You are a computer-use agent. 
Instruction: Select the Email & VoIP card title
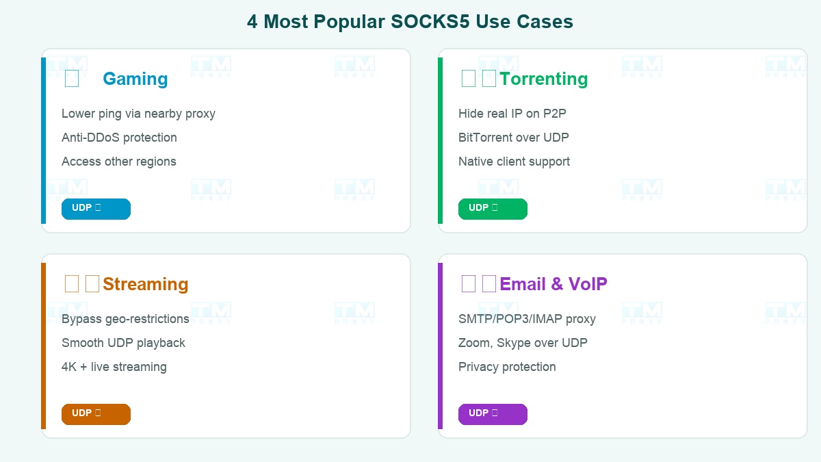click(553, 284)
